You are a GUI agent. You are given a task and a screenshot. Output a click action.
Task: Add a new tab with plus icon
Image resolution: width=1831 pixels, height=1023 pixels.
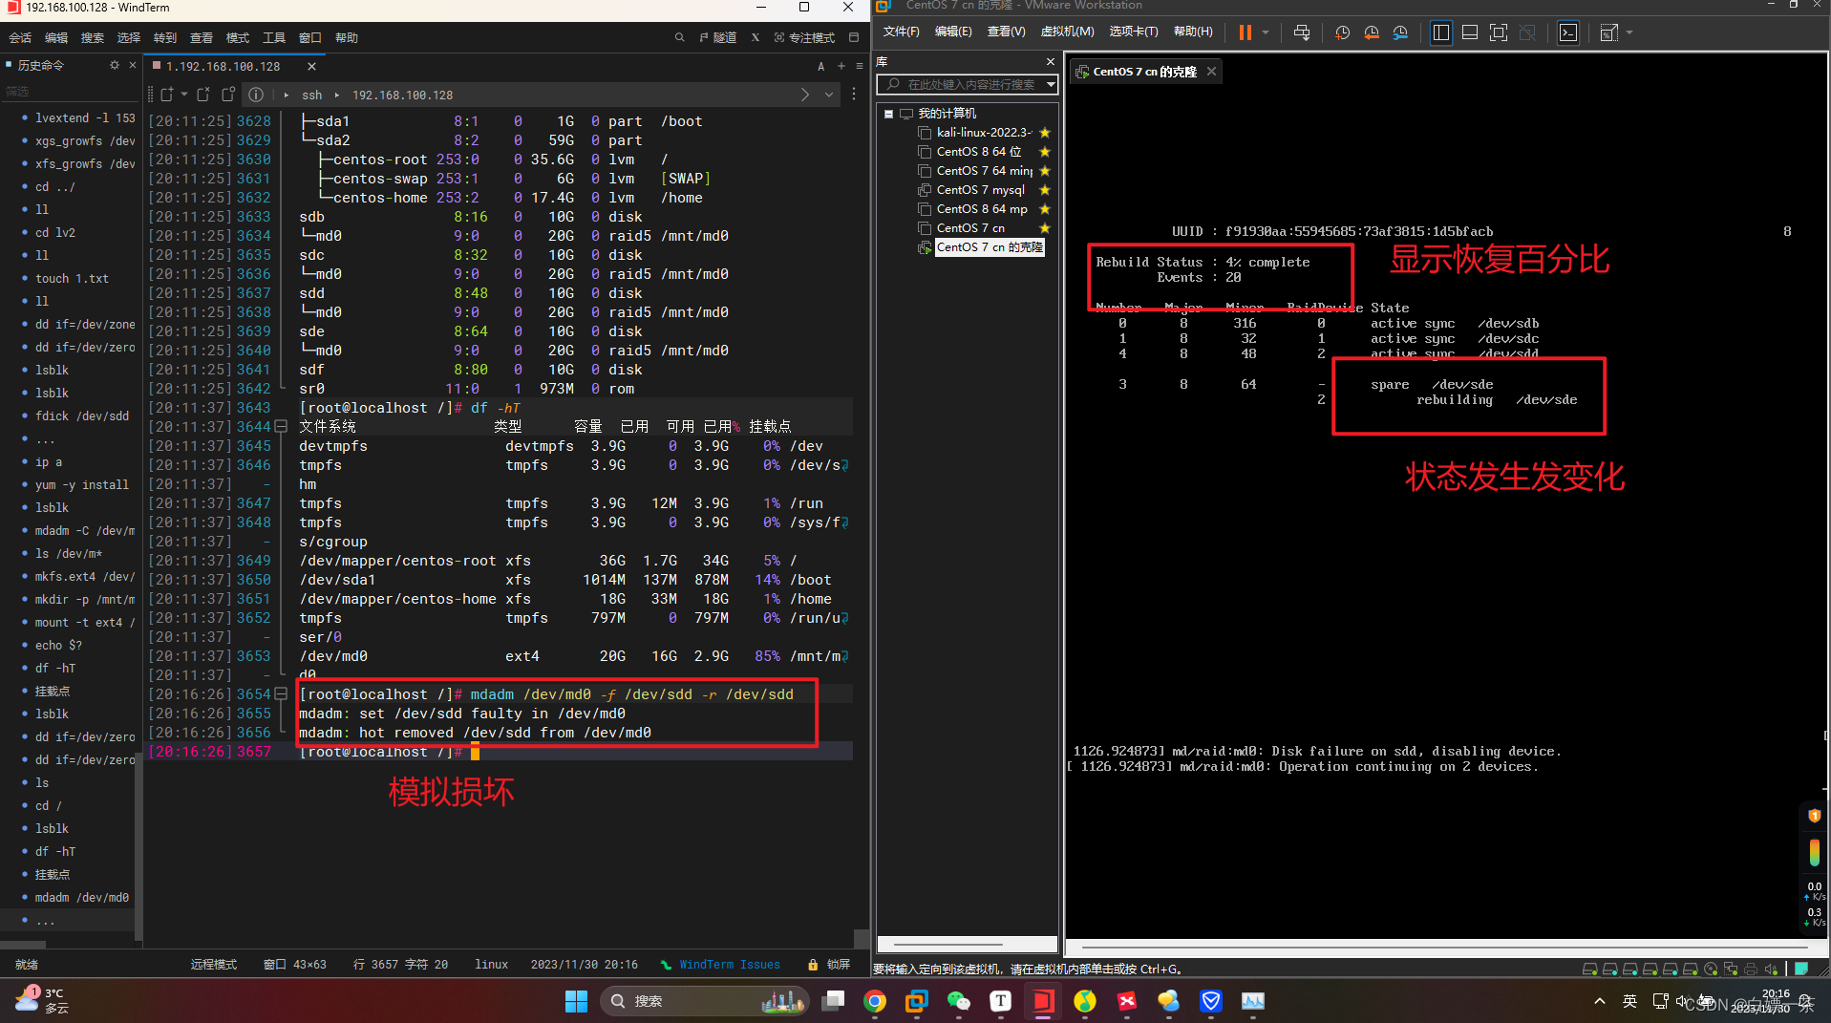pyautogui.click(x=841, y=66)
